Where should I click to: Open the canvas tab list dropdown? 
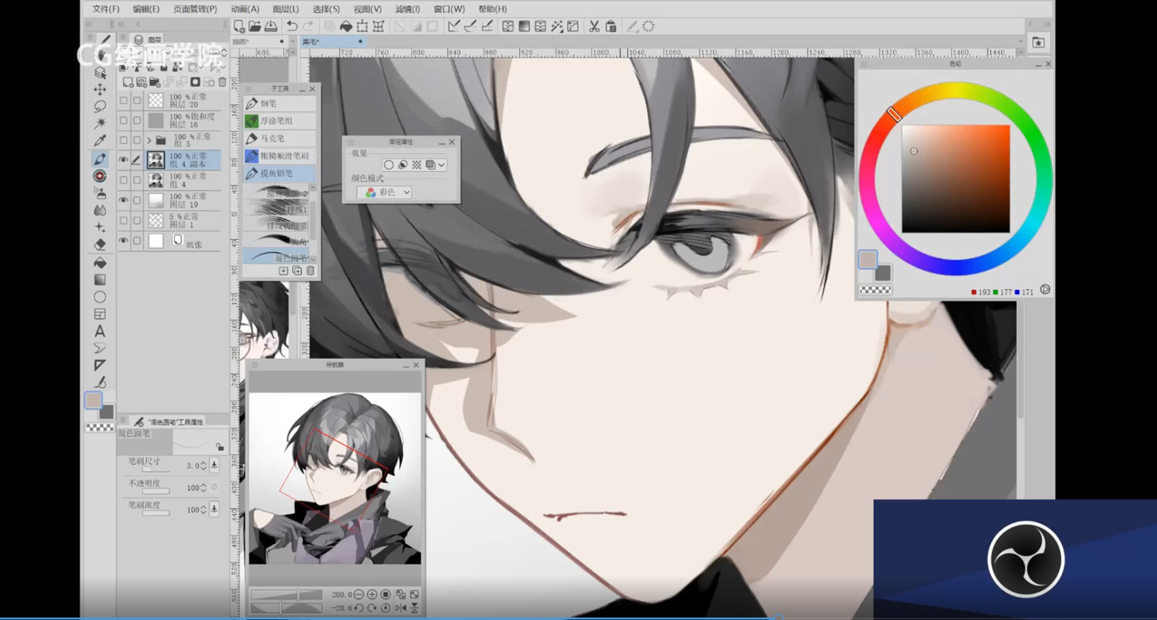click(1020, 41)
